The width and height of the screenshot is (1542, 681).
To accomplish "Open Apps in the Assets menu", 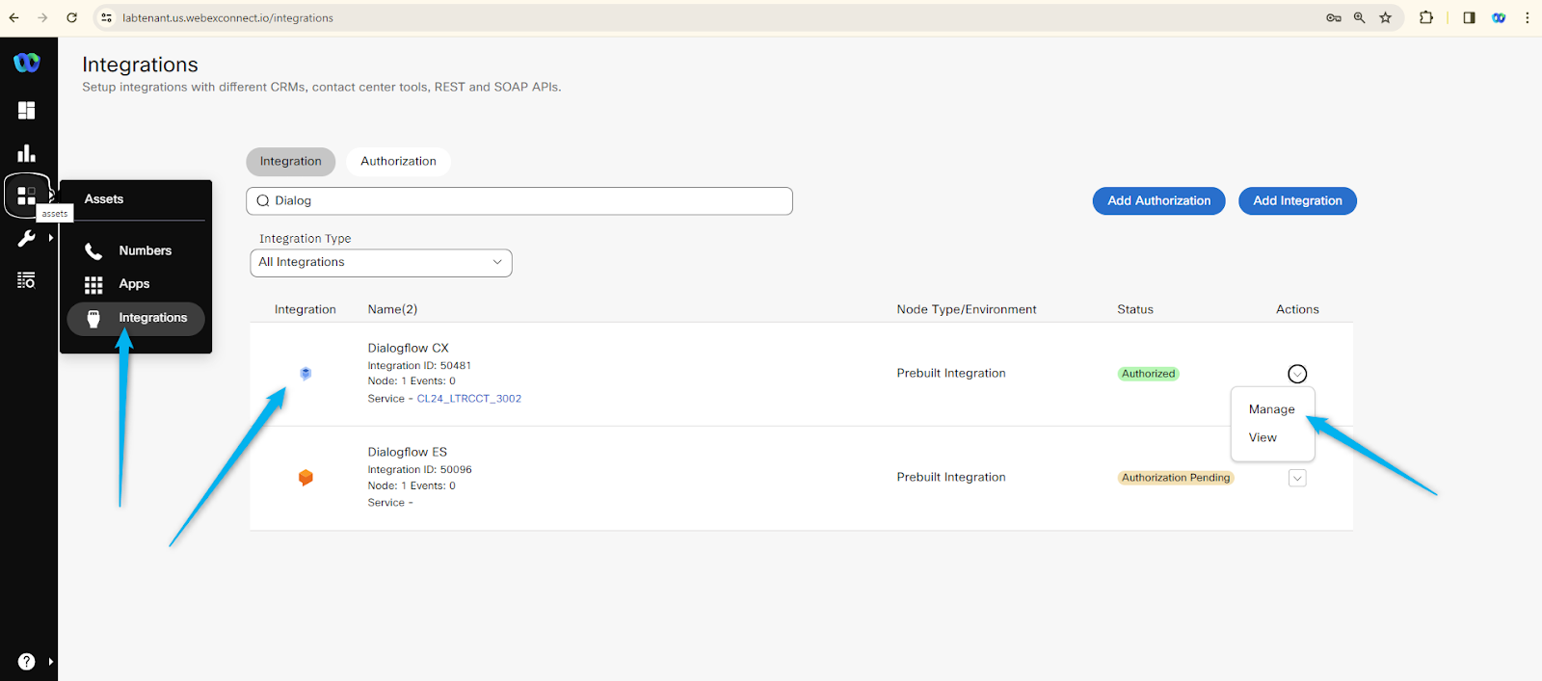I will pos(135,285).
